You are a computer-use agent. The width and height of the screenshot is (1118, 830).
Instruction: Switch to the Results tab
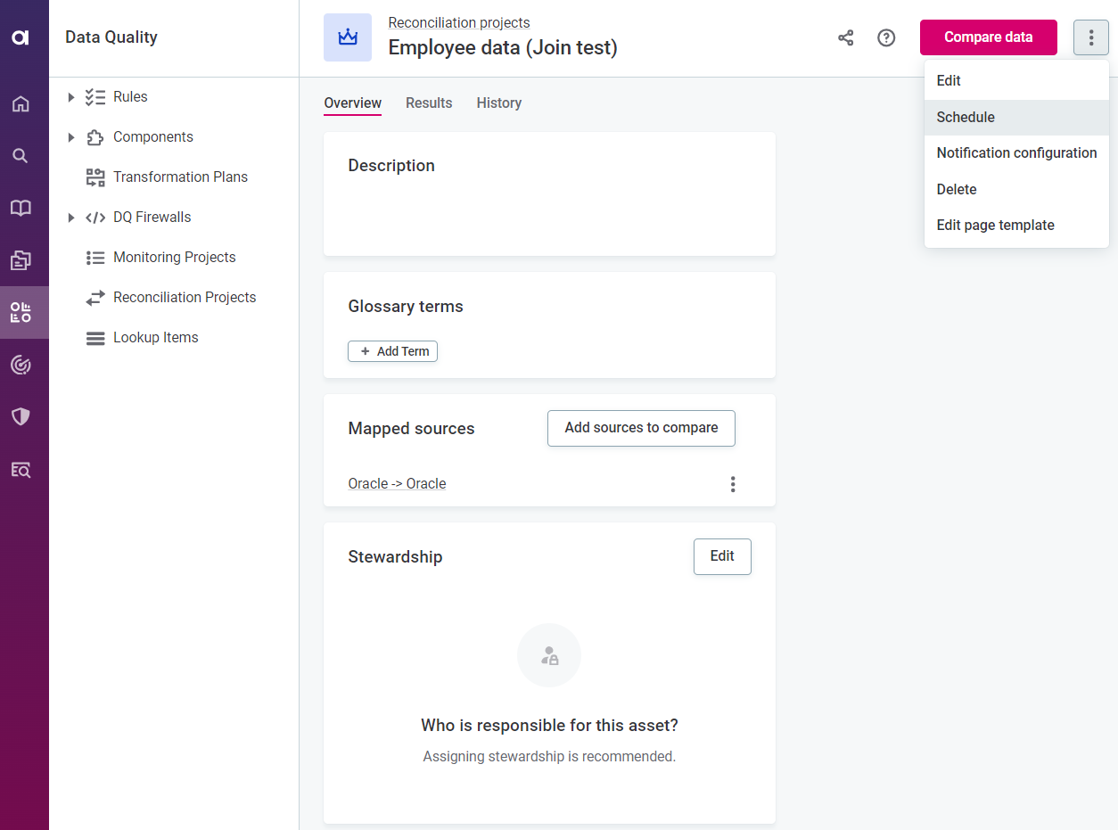click(429, 103)
